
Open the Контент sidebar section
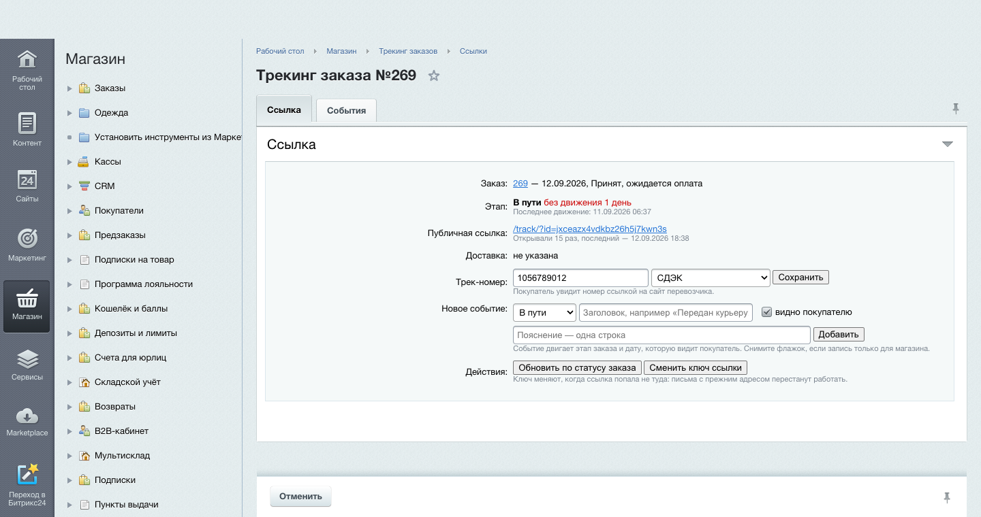[x=27, y=129]
